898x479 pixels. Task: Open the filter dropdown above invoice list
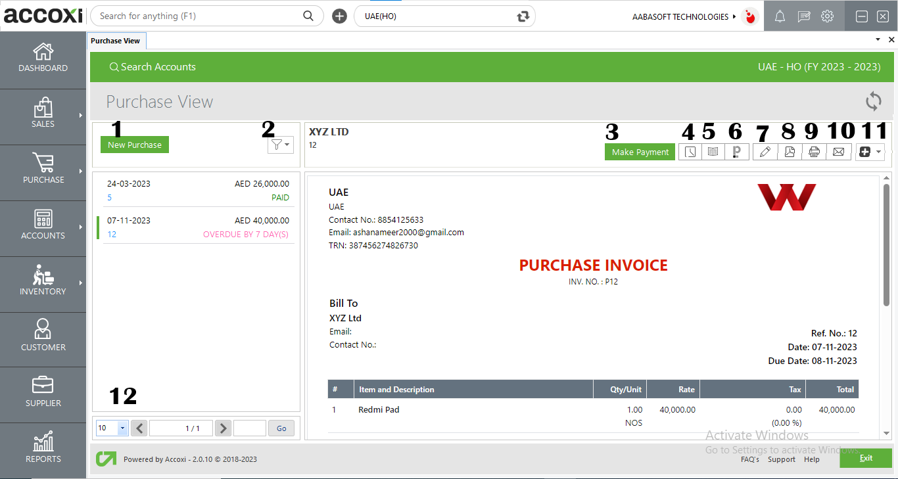point(280,145)
